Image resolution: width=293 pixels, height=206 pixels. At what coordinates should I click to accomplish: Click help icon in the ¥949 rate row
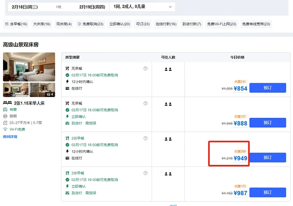point(146,138)
